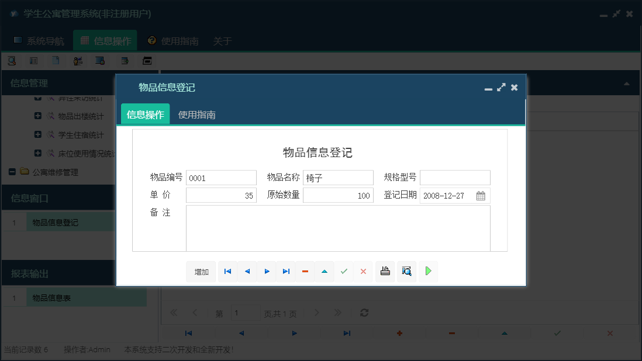Click the 增加 button to add a record

(201, 271)
